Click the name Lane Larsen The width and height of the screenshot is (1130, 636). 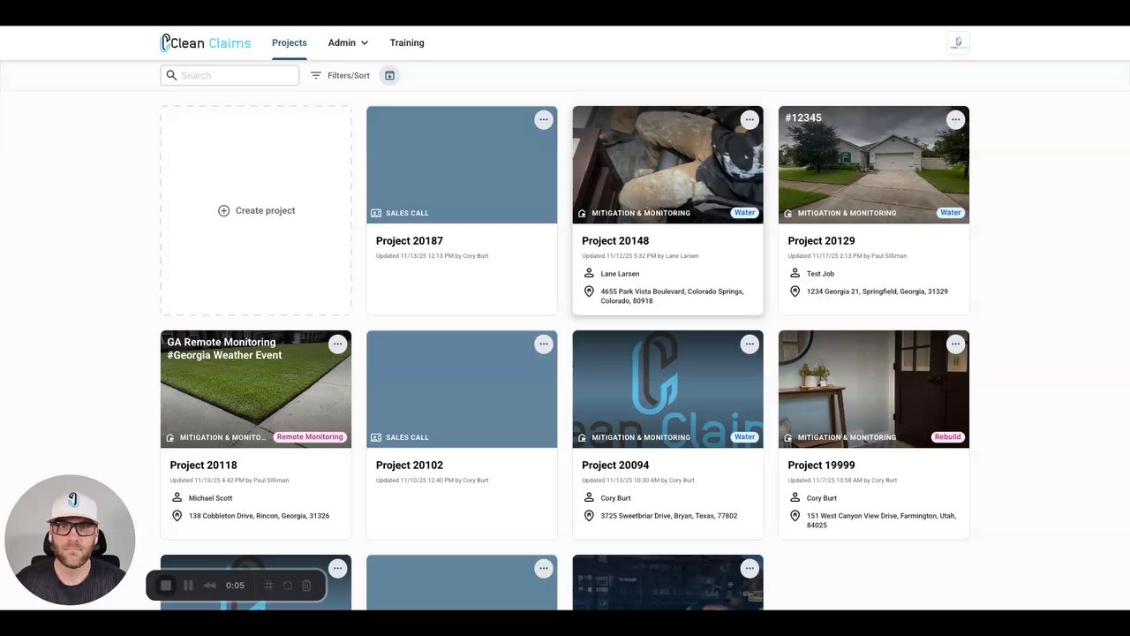click(x=620, y=274)
